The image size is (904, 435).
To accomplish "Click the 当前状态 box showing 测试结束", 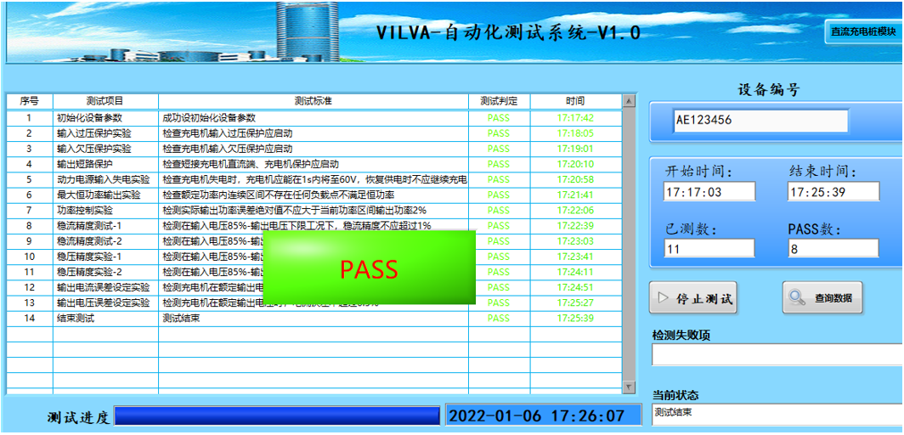I will click(775, 414).
